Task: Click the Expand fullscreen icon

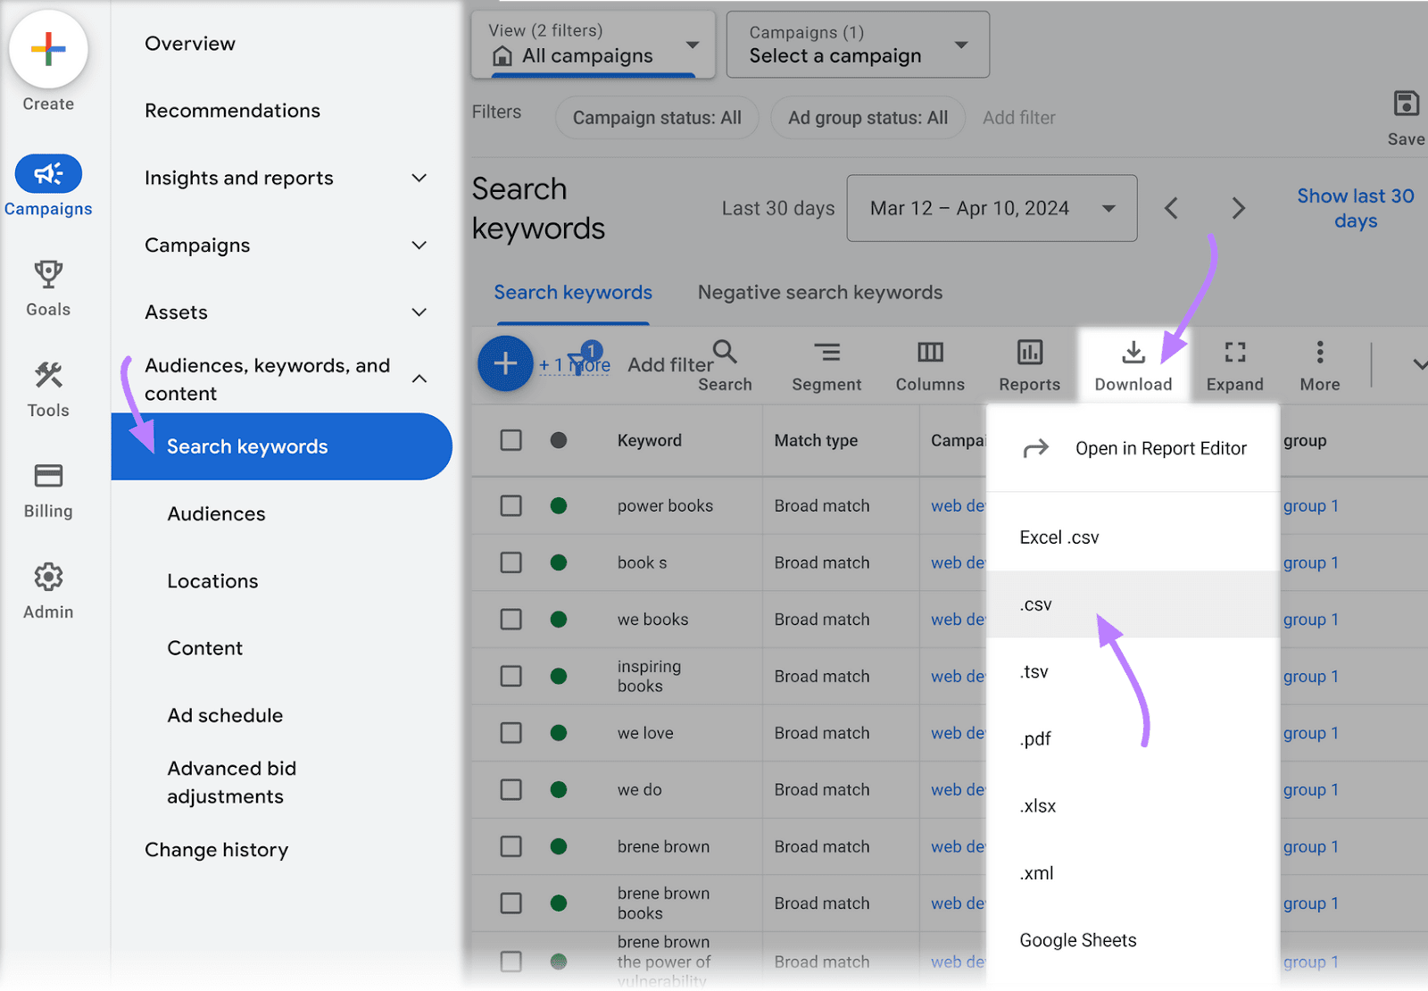Action: tap(1234, 354)
